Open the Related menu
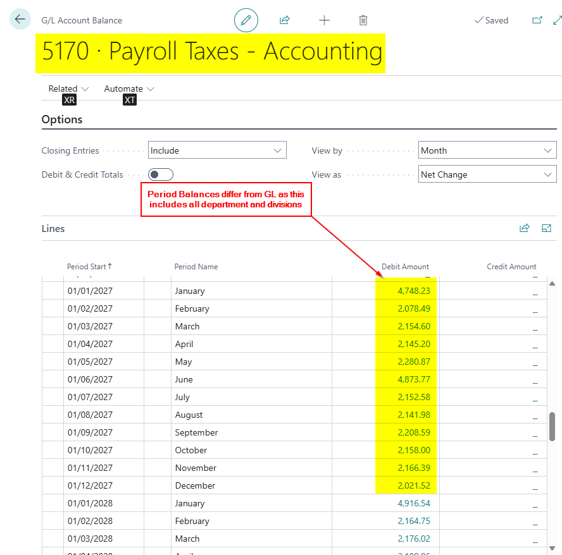Screen dimensions: 562x555 click(x=68, y=88)
